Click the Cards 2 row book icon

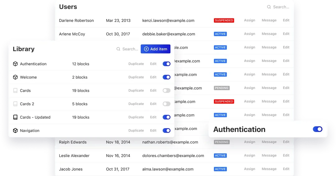(15, 104)
